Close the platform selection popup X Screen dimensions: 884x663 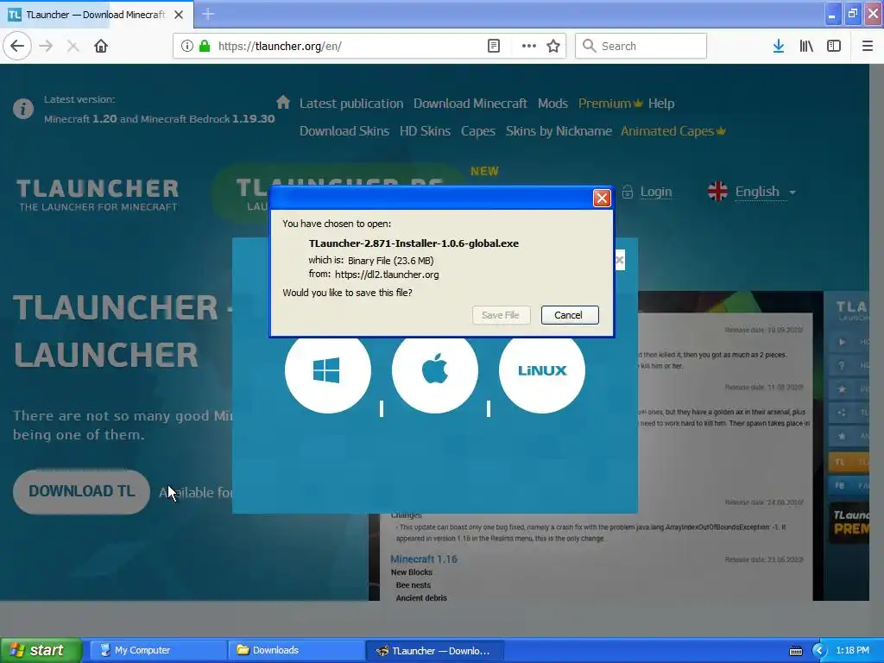620,260
